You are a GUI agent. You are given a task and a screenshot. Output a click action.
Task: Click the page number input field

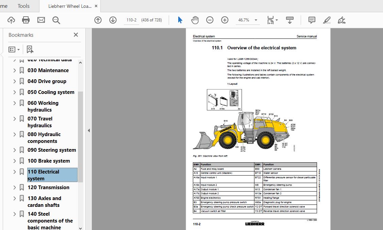[131, 20]
